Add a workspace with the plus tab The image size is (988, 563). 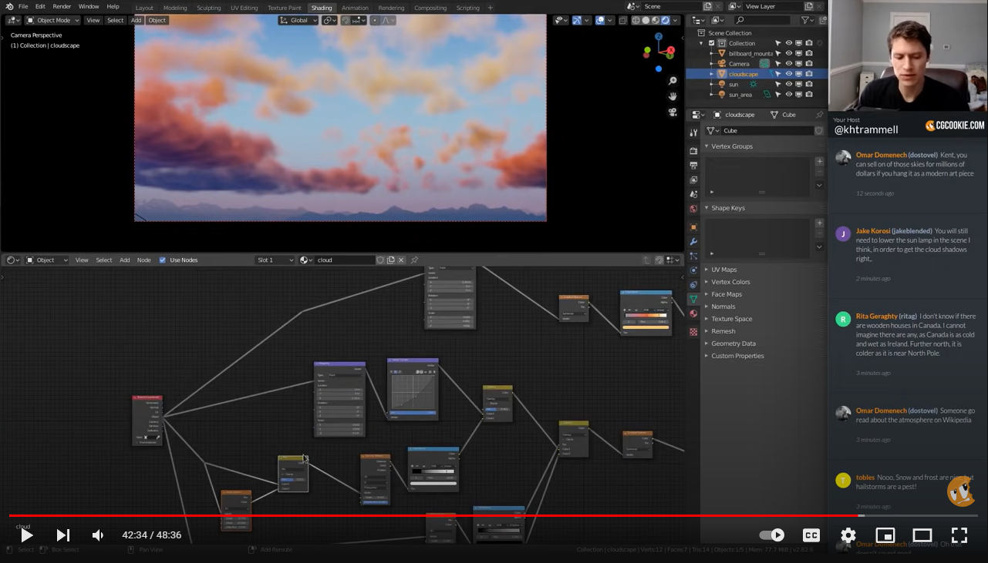(x=491, y=8)
